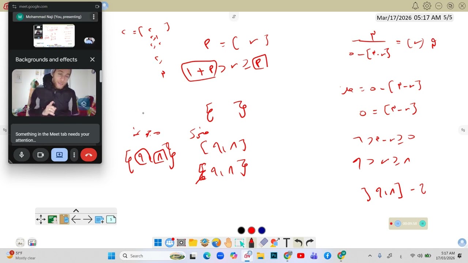Select the text T tool
The height and width of the screenshot is (263, 468).
(287, 243)
